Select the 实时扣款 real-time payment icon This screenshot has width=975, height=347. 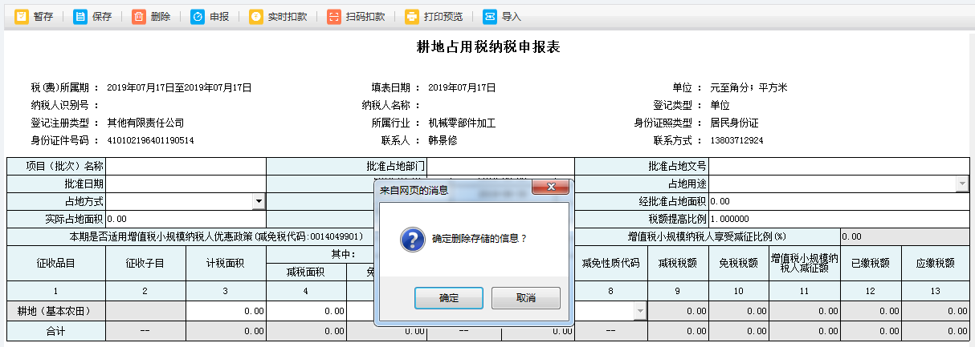click(256, 16)
